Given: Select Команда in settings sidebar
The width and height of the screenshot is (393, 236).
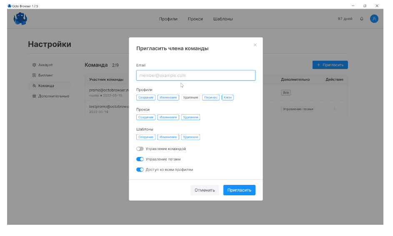Looking at the screenshot, I should tap(49, 86).
